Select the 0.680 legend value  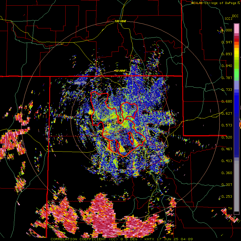coord(227,101)
